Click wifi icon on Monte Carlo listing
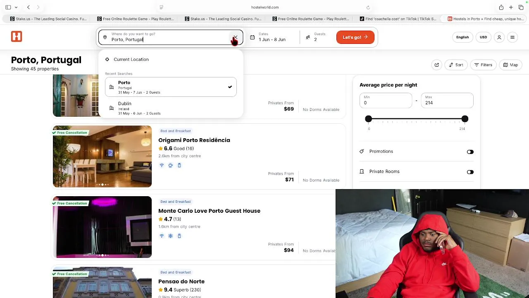The width and height of the screenshot is (529, 298). pyautogui.click(x=162, y=236)
